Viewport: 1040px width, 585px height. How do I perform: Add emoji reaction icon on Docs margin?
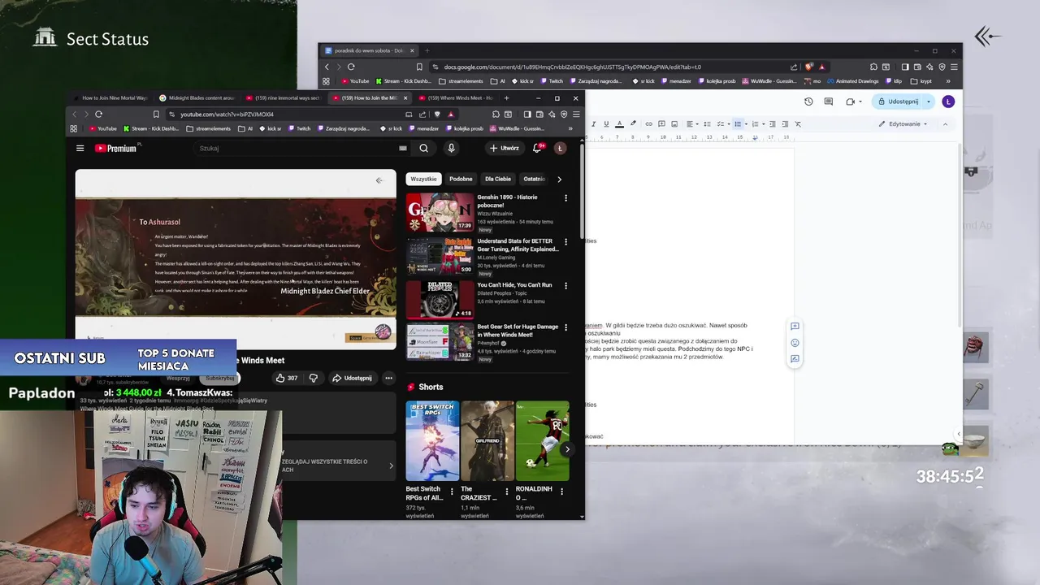(x=795, y=343)
